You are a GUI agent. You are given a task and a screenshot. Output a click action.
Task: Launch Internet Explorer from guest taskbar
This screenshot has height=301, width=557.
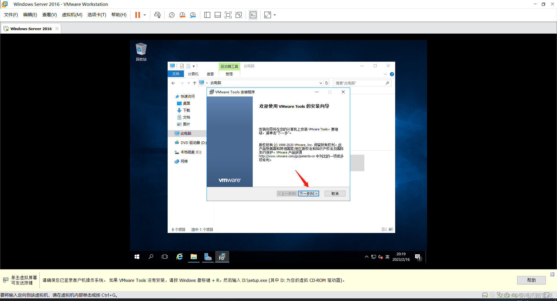click(180, 257)
